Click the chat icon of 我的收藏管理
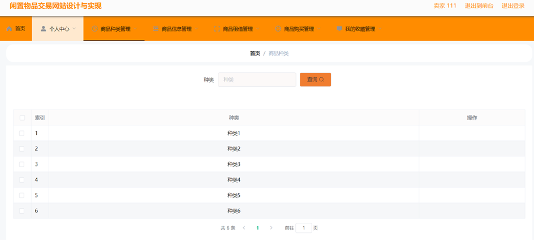This screenshot has width=534, height=242. click(339, 29)
